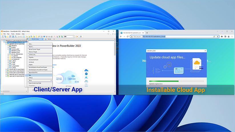This screenshot has width=235, height=132.
Task: Click the .NET icon in the What's New page
Action: pos(86,74)
